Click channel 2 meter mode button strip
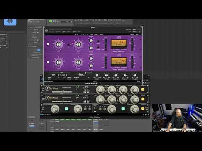202x151 pixels. click(132, 62)
